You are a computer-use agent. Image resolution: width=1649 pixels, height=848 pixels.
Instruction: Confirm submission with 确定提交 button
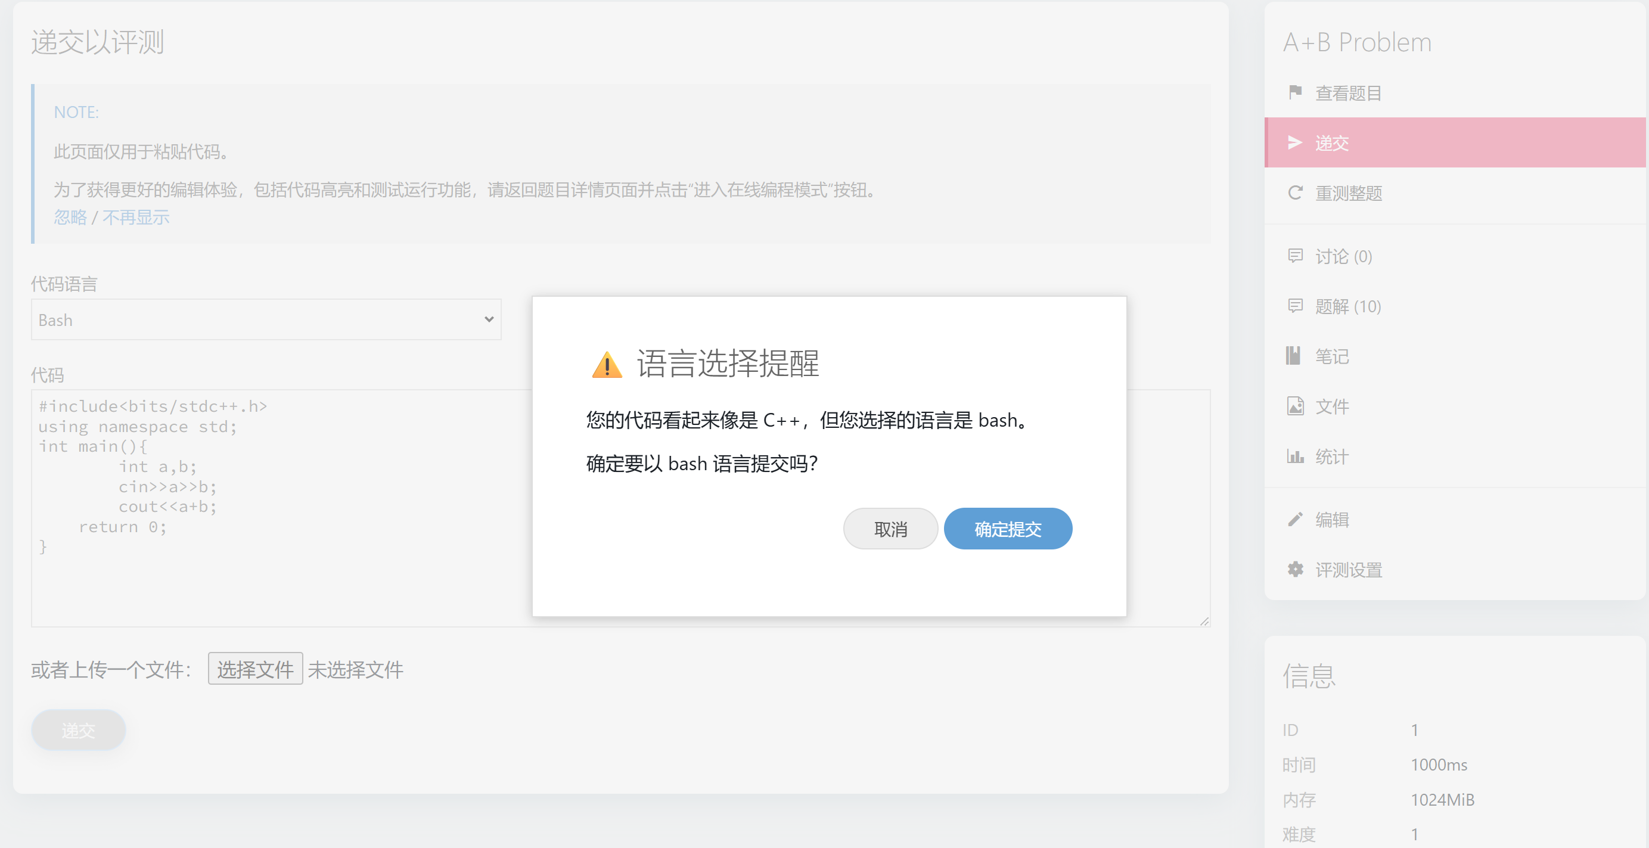coord(1007,529)
